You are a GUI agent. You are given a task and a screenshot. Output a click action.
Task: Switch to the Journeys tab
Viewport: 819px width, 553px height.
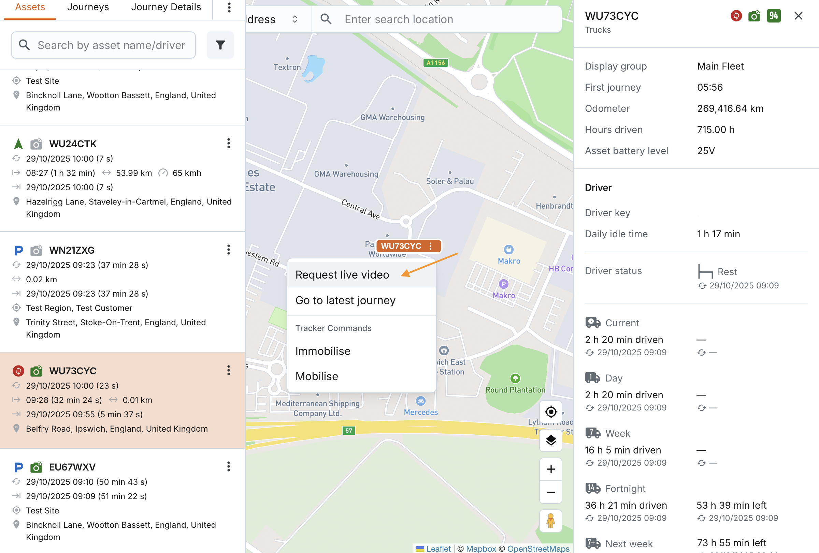pyautogui.click(x=88, y=7)
